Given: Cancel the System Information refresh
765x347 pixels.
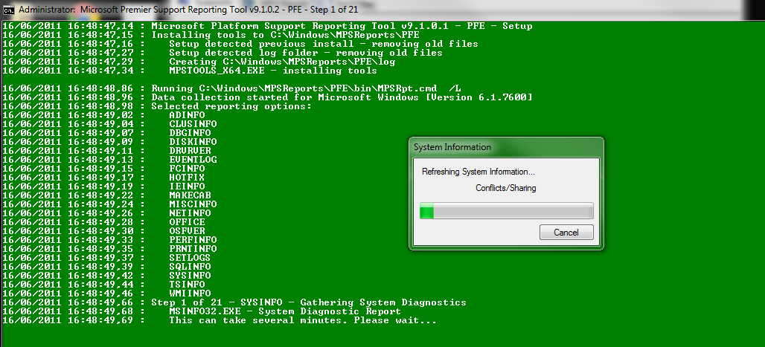Looking at the screenshot, I should pos(566,233).
